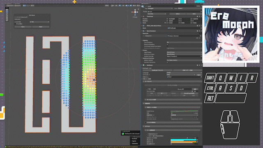Toggle scene effects icon

tap(127, 5)
